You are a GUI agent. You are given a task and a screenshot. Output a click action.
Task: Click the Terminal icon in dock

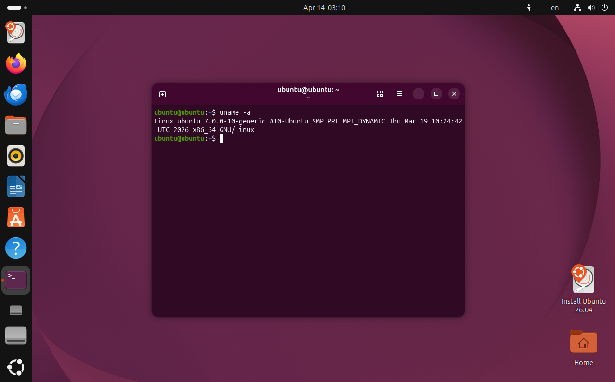(16, 280)
